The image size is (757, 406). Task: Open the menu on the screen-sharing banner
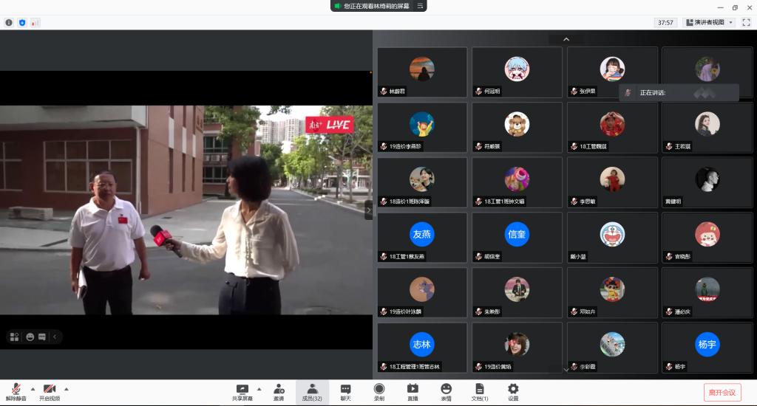click(x=420, y=6)
